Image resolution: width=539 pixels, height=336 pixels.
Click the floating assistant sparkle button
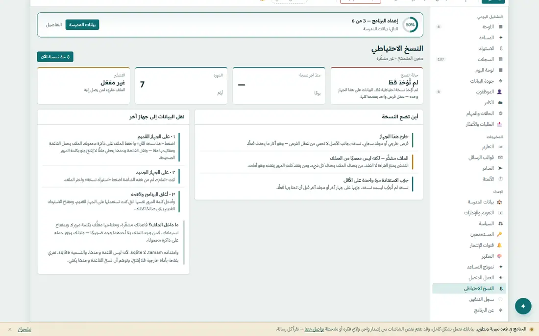(x=523, y=306)
